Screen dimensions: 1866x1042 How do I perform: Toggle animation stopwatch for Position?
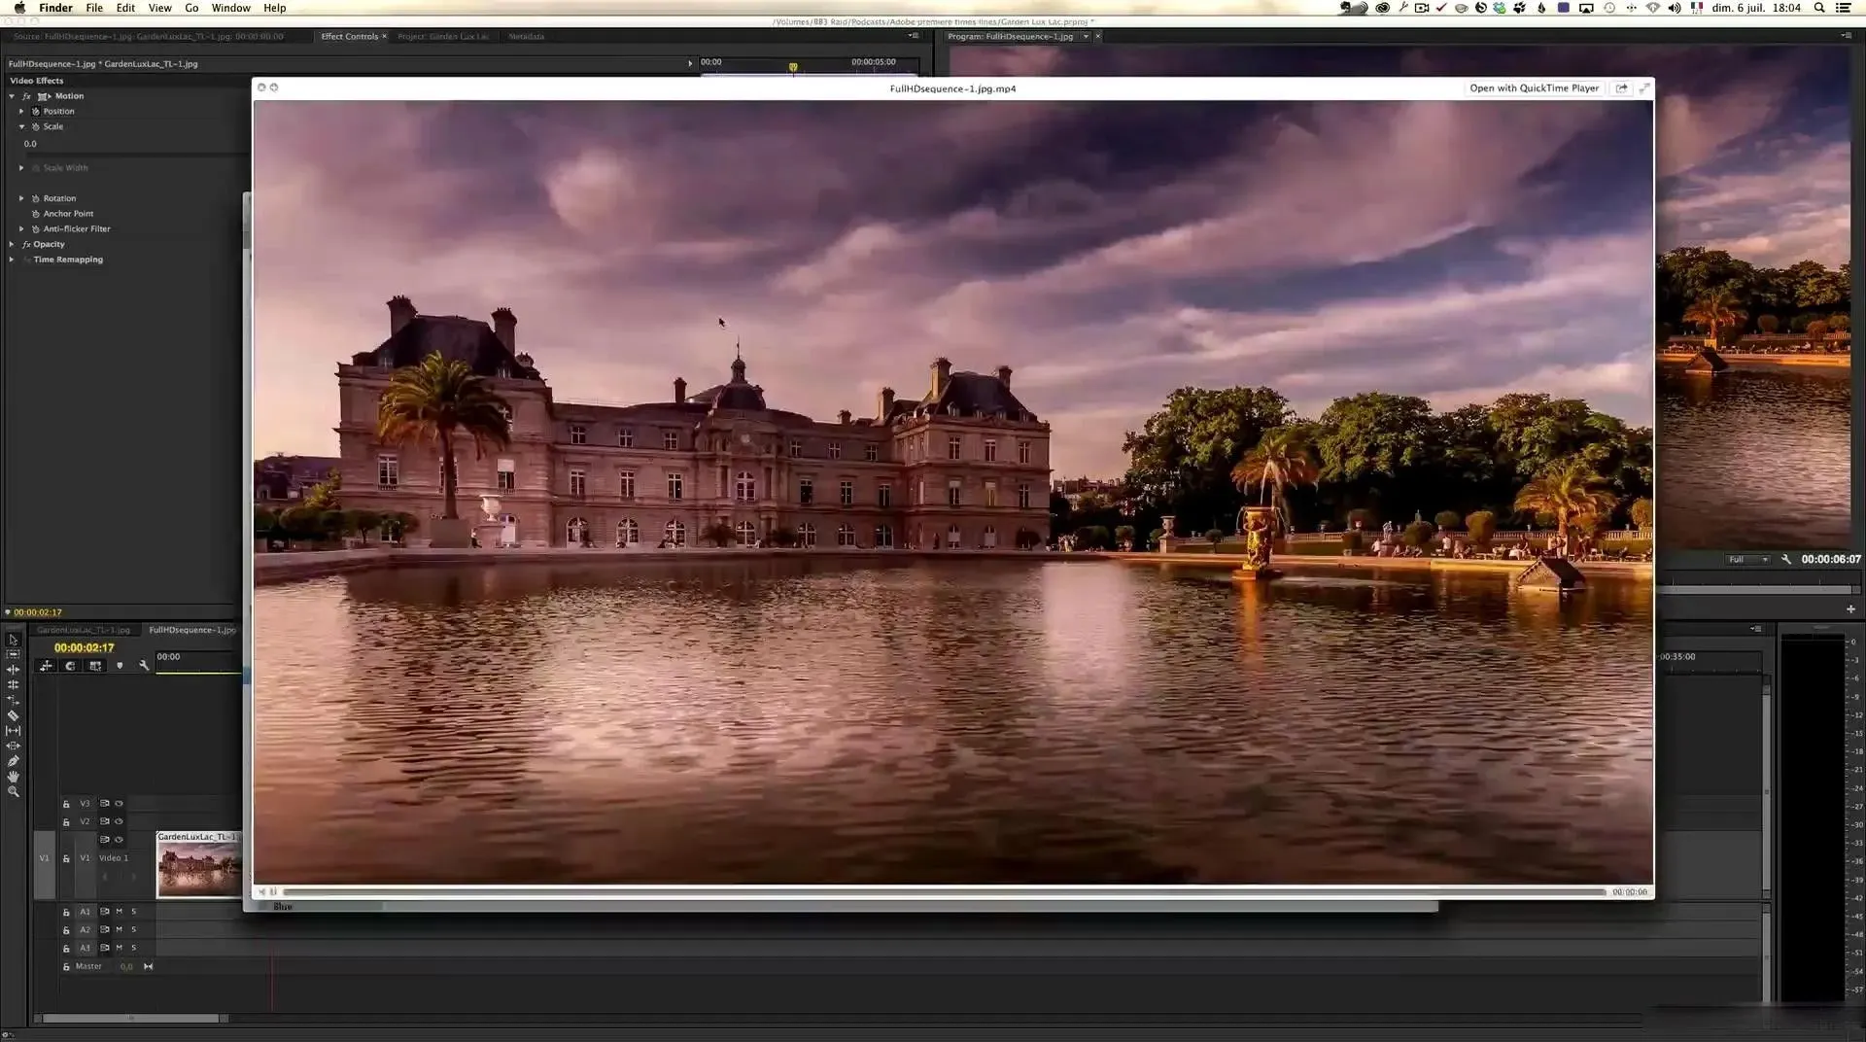35,112
